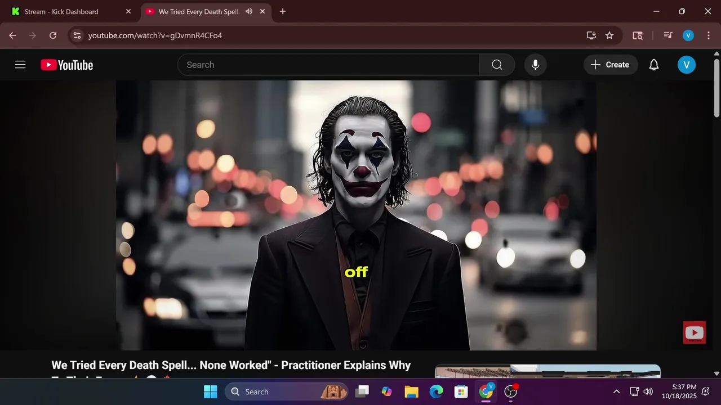View site information icon in address bar
The height and width of the screenshot is (405, 721).
pyautogui.click(x=77, y=35)
